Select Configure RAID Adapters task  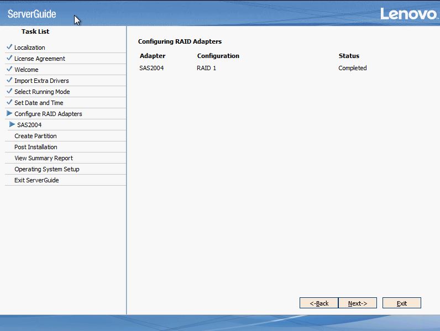click(x=48, y=114)
